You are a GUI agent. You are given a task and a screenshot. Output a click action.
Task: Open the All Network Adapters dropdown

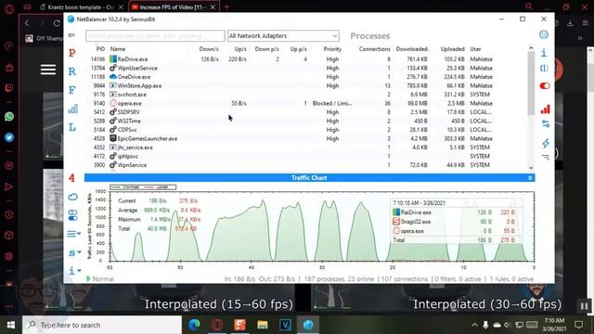(283, 36)
